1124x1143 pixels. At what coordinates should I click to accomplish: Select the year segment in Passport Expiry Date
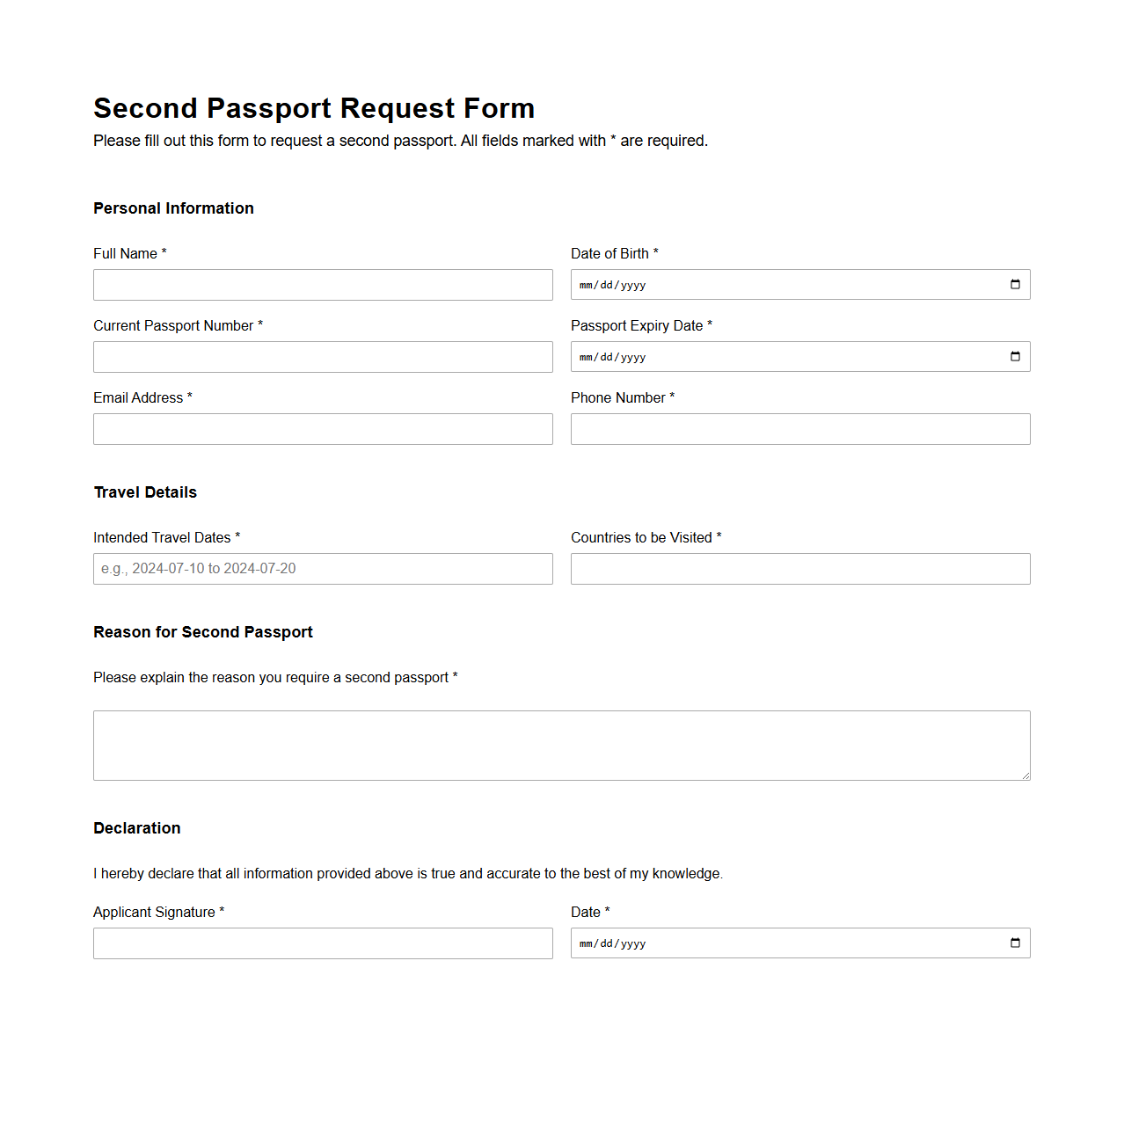[631, 356]
